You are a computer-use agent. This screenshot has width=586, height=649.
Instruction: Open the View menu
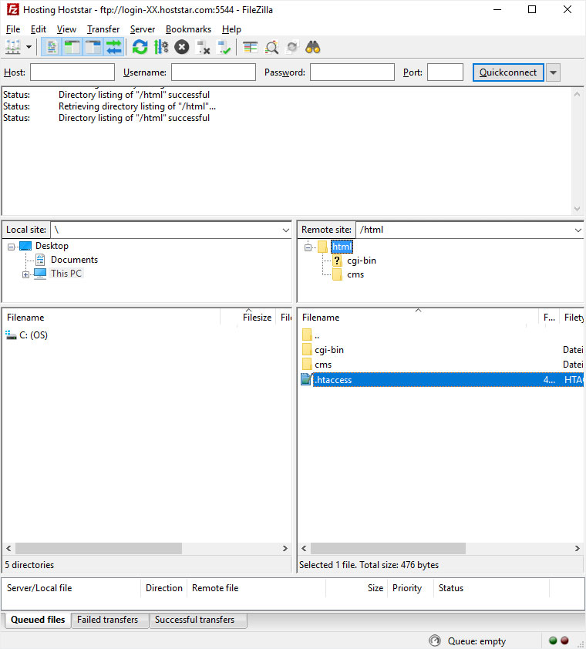click(x=66, y=29)
